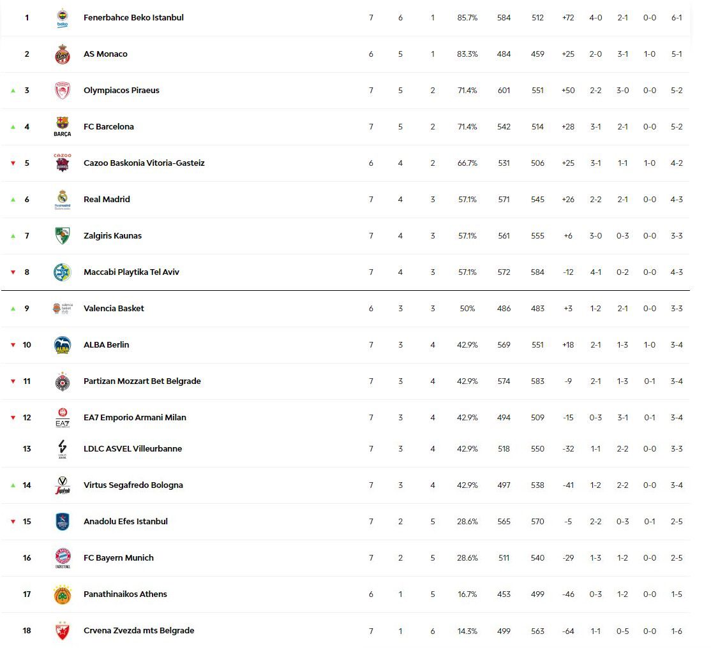Click the FC Barcelona crest icon
The height and width of the screenshot is (648, 711).
pyautogui.click(x=63, y=126)
